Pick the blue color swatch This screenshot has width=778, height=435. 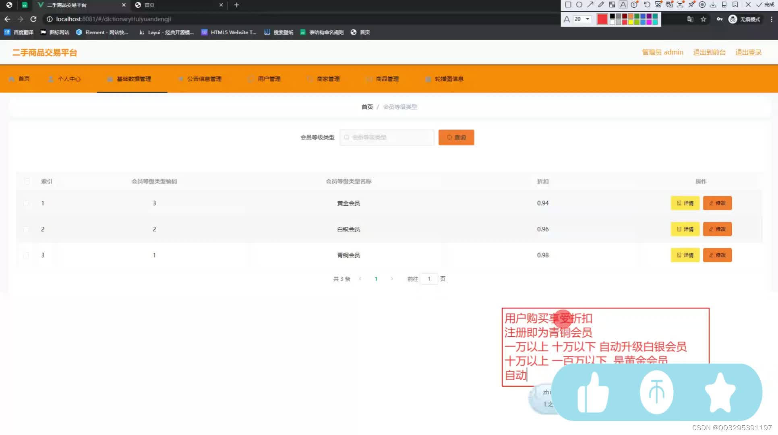point(643,16)
